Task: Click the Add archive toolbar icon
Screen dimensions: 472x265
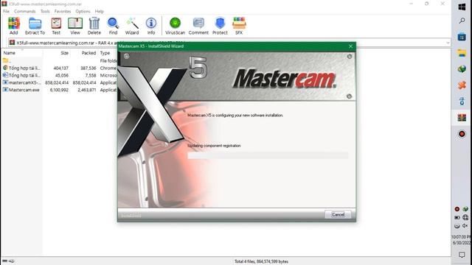Action: (14, 26)
